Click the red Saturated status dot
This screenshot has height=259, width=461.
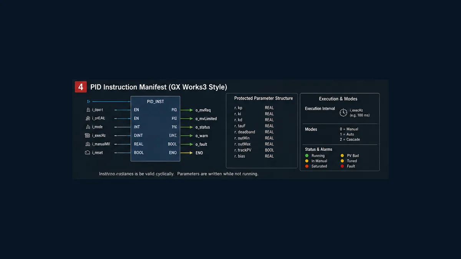tap(307, 166)
